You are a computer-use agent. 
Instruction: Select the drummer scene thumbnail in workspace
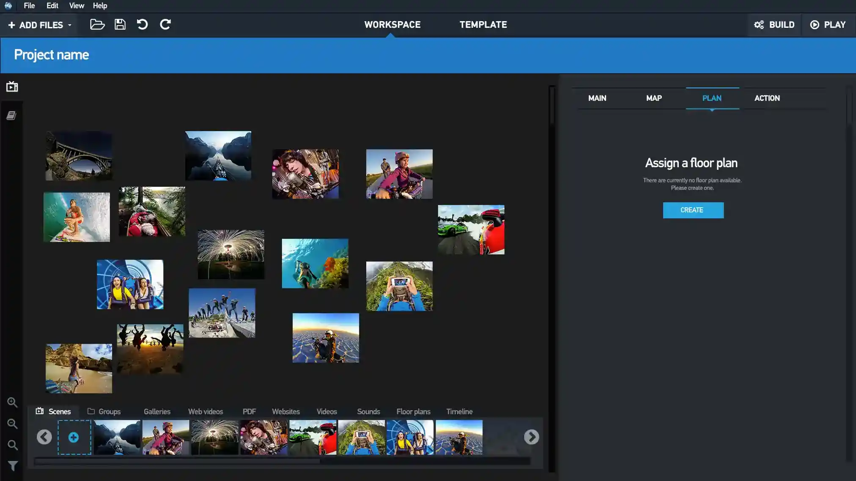[305, 174]
